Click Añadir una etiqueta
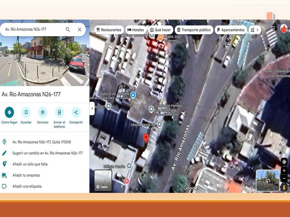Image resolution: width=290 pixels, height=217 pixels. [27, 186]
